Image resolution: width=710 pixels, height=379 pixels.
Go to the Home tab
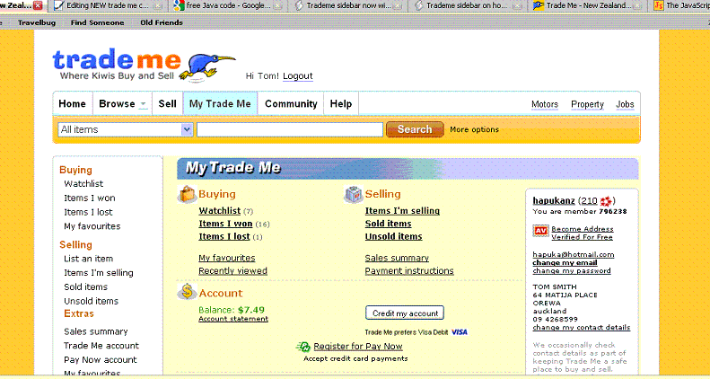[72, 103]
